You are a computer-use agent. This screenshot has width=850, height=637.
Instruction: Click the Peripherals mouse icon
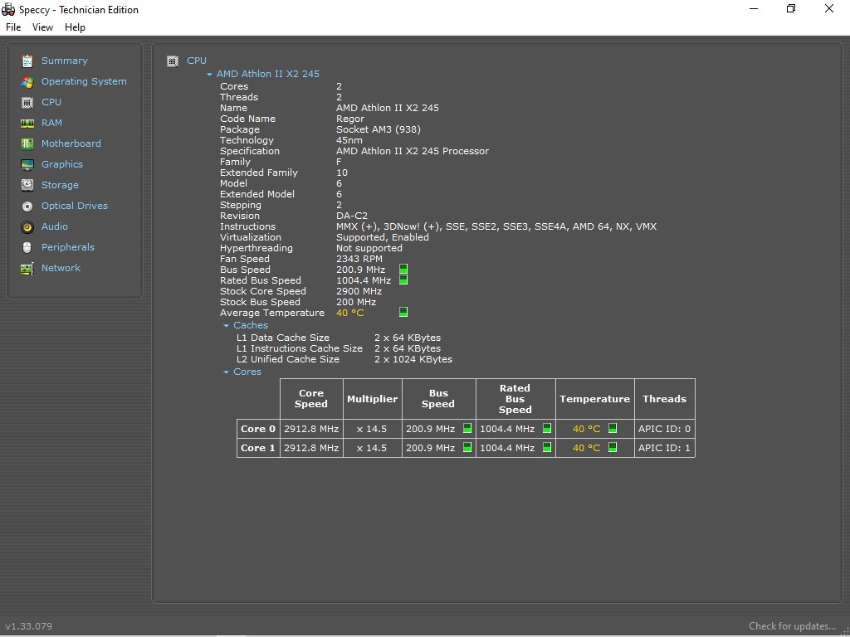27,247
